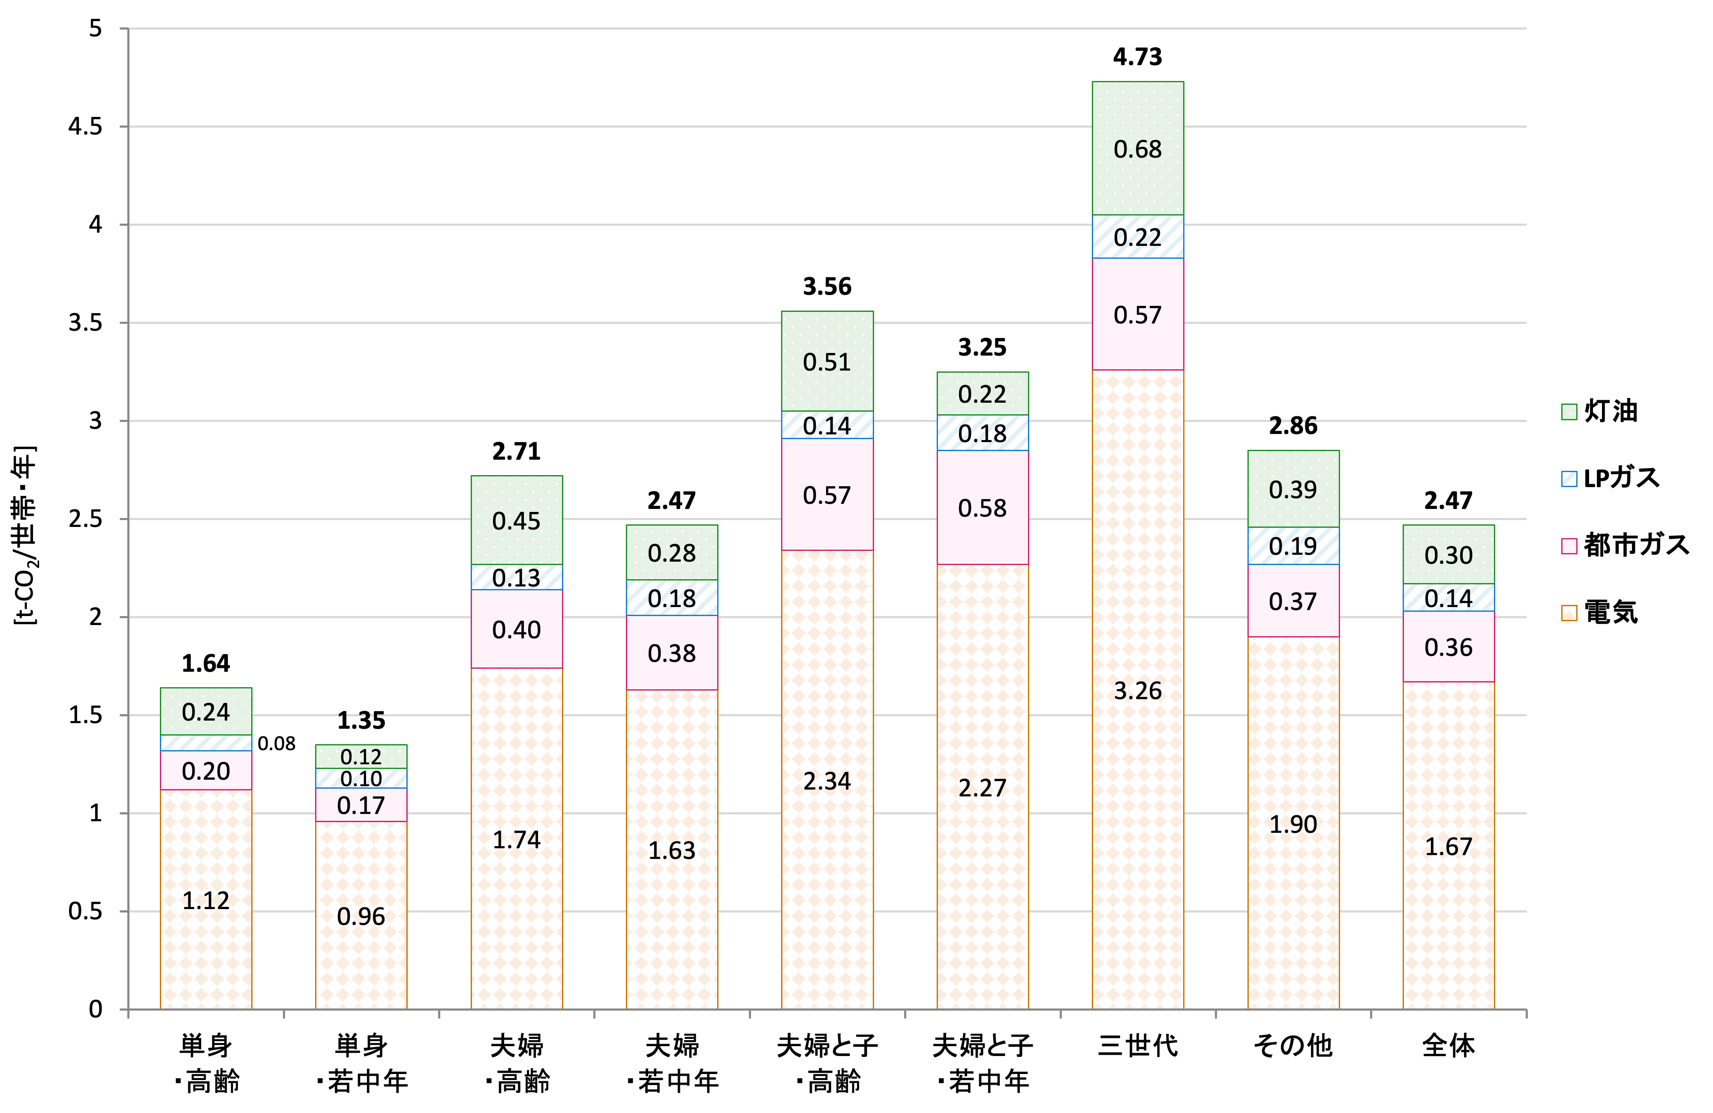Click the 3.56 total label above 夫婦と子・高齢
Screen dimensions: 1713x1113
[827, 287]
